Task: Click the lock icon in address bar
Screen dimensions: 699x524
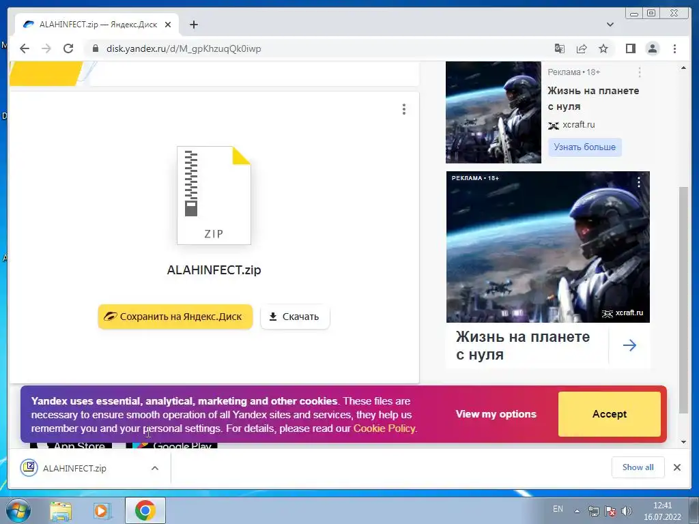Action: click(95, 48)
